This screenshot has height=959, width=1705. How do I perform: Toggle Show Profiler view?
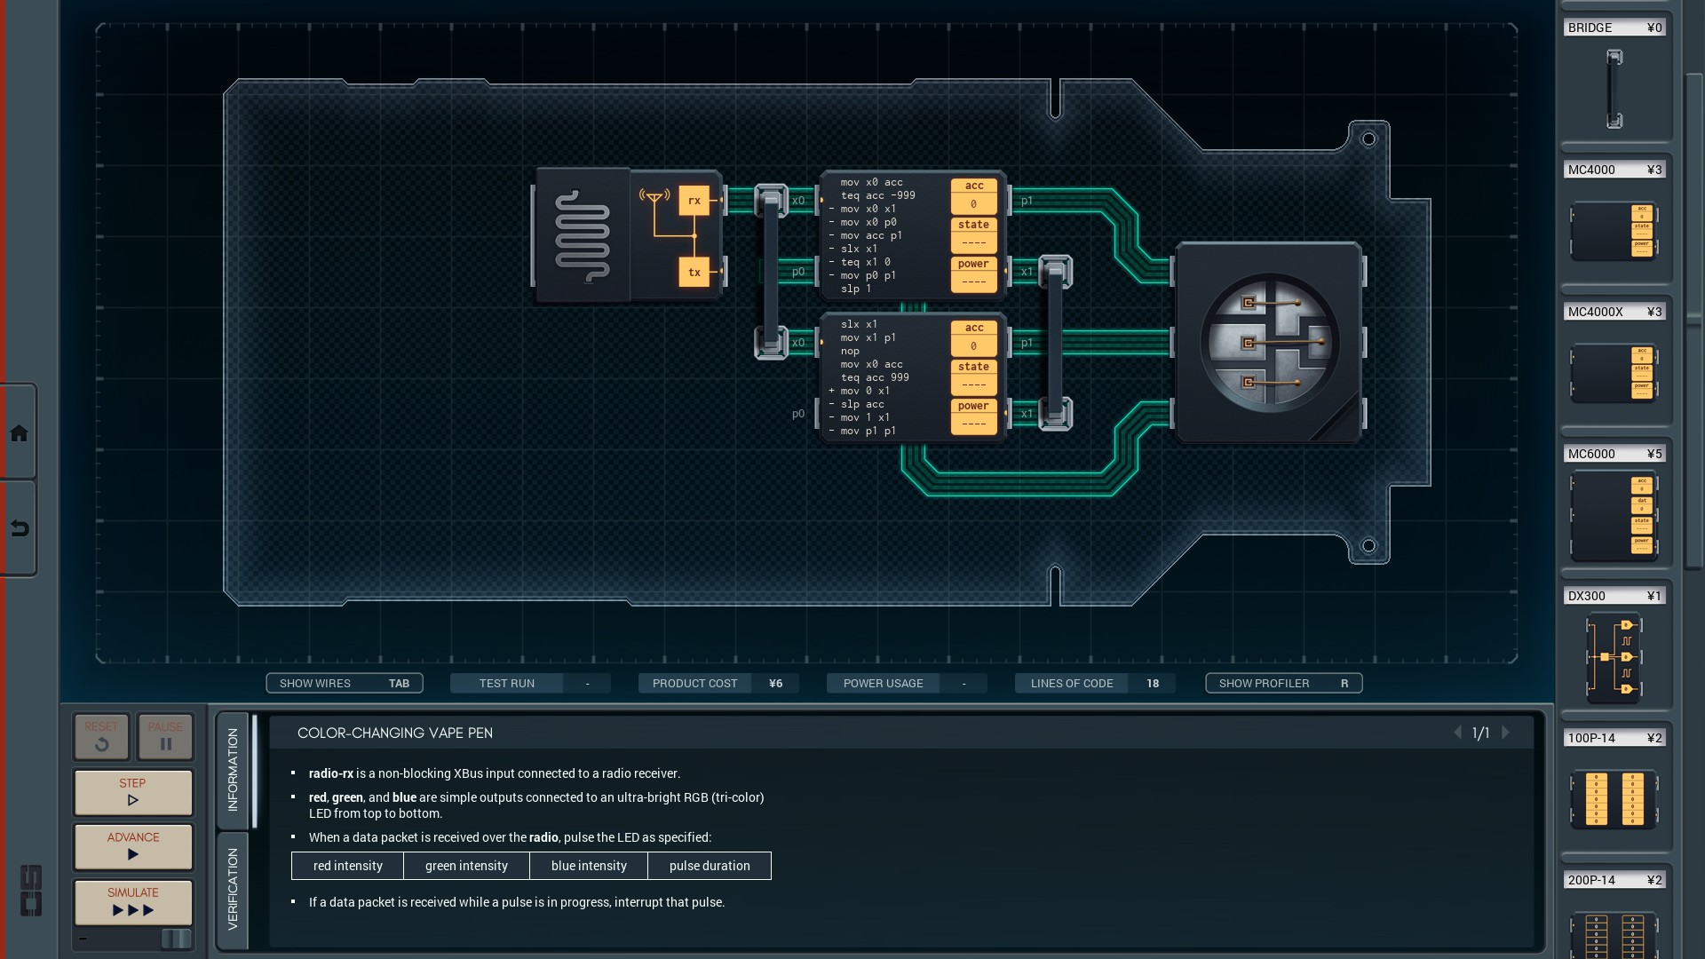(1283, 683)
